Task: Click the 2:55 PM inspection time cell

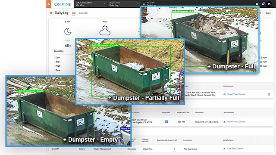Action: [181, 122]
